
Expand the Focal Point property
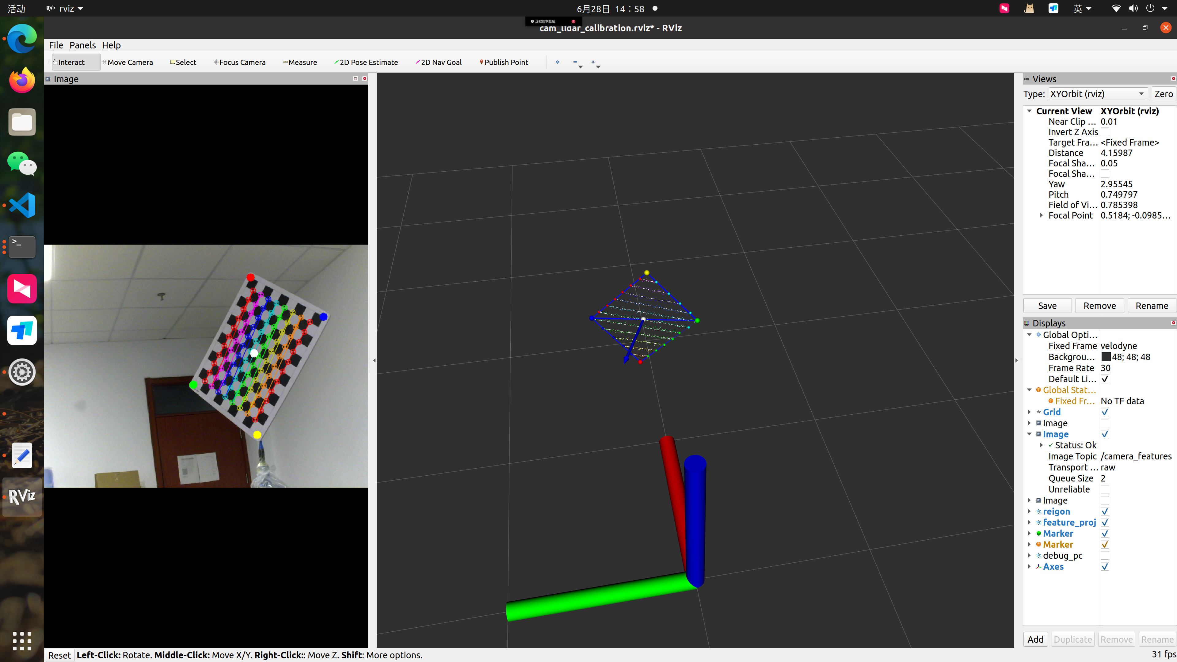[x=1041, y=215]
